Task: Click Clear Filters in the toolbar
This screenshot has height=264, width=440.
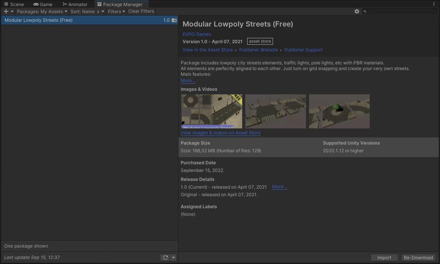Action: click(141, 11)
